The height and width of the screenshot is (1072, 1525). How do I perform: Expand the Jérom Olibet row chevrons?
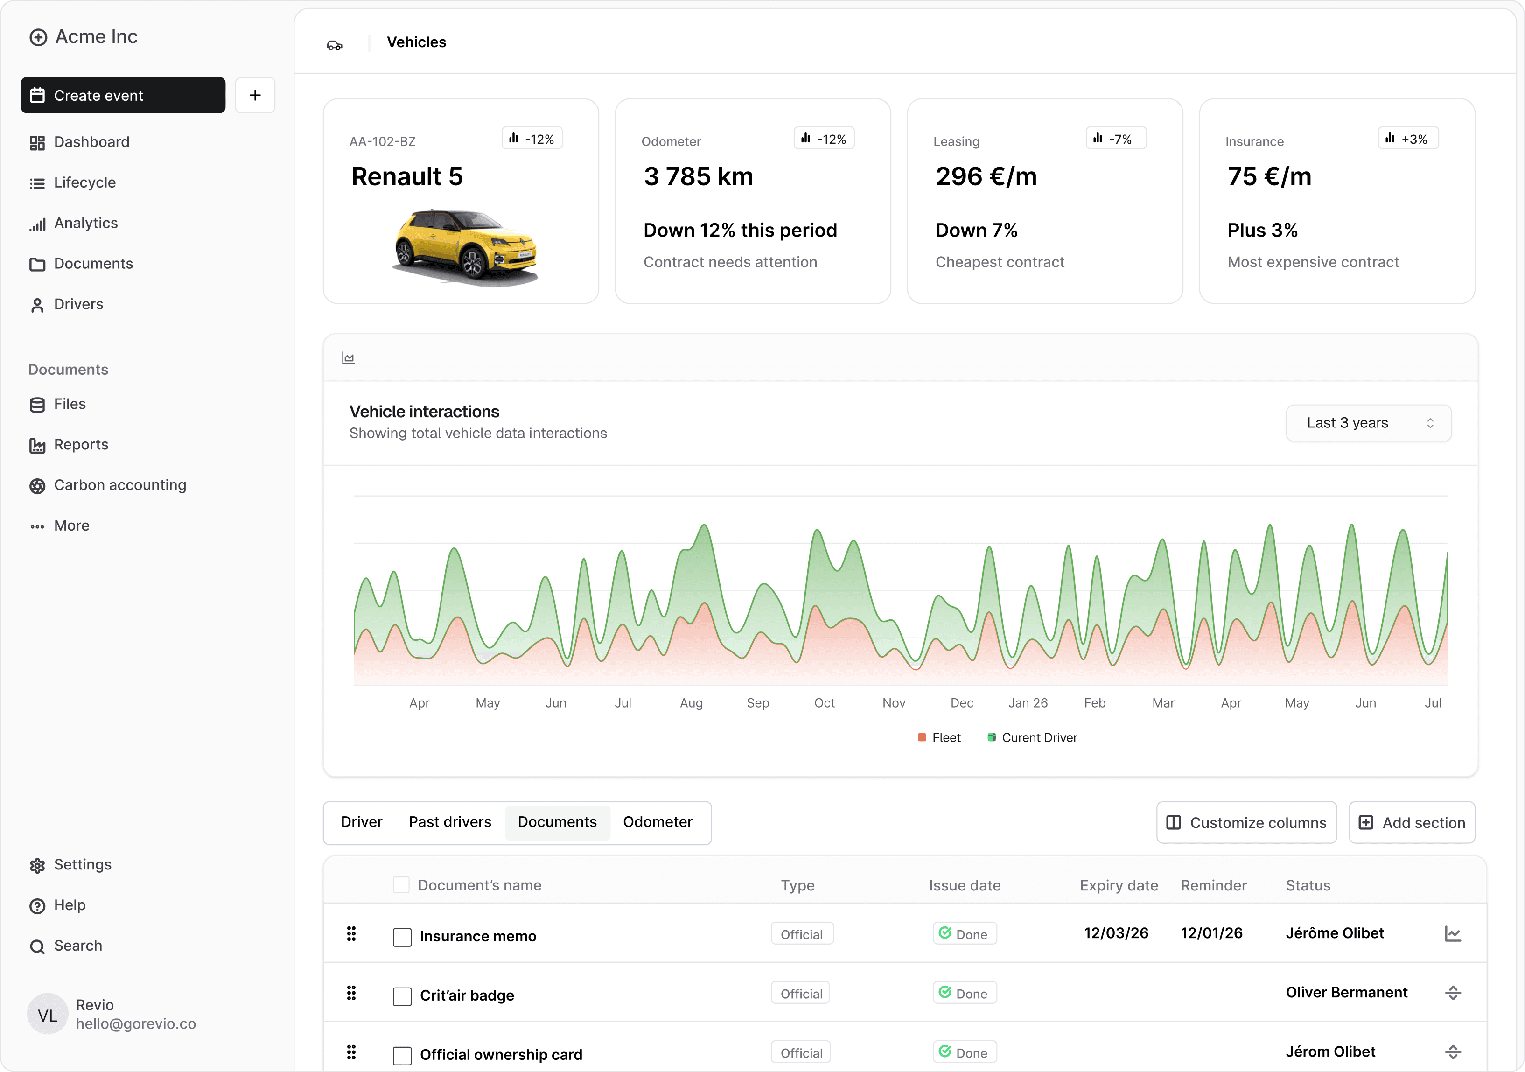(x=1453, y=1052)
